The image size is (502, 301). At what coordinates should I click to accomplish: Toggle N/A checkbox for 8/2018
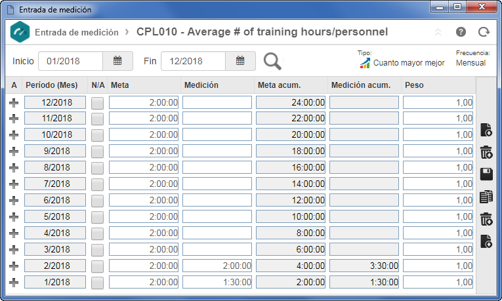[x=97, y=168]
